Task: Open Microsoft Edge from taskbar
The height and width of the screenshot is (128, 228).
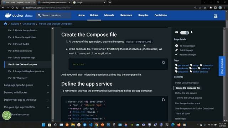Action: (x=173, y=125)
